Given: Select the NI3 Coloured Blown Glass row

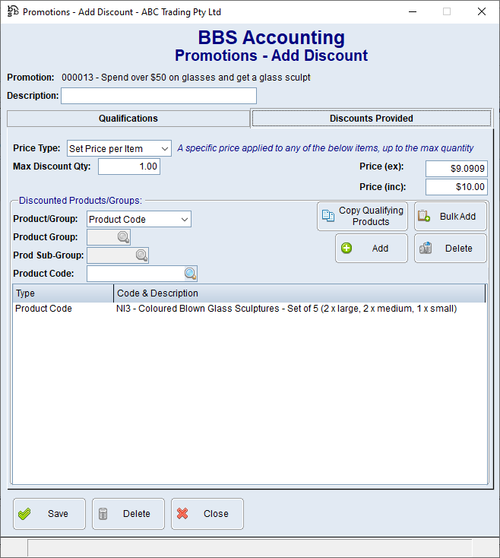Looking at the screenshot, I should [x=286, y=309].
